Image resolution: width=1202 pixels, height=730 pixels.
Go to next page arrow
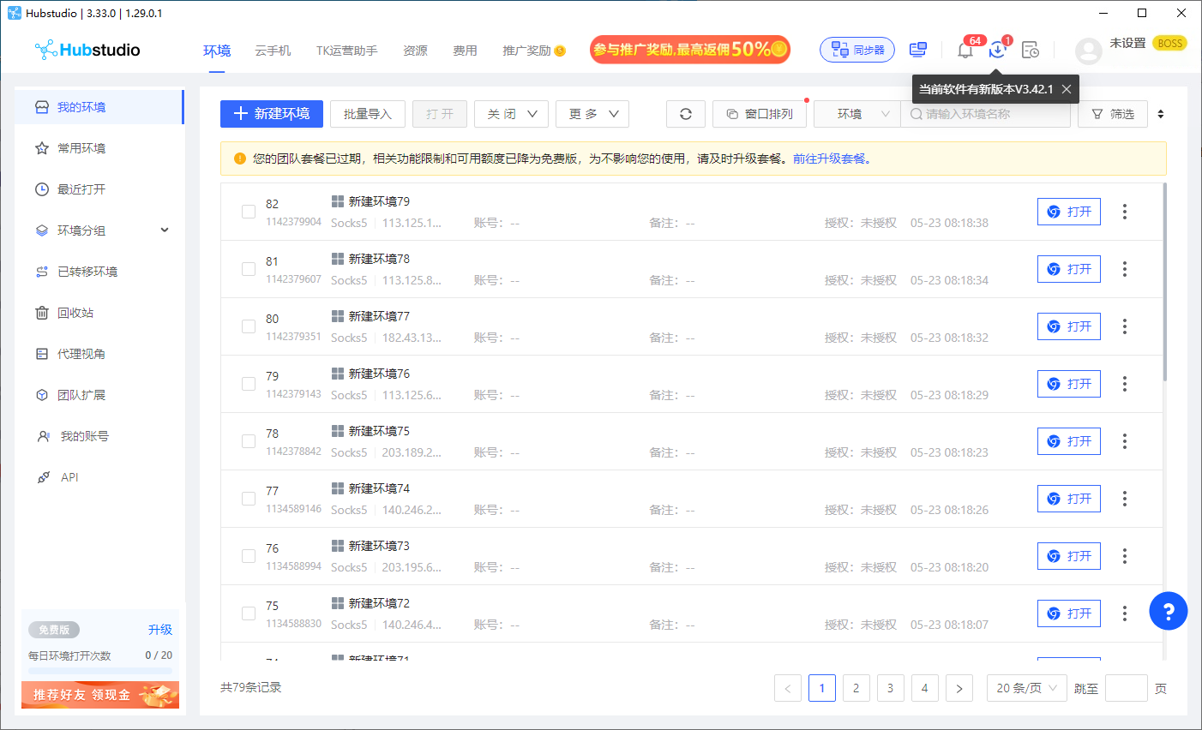959,688
